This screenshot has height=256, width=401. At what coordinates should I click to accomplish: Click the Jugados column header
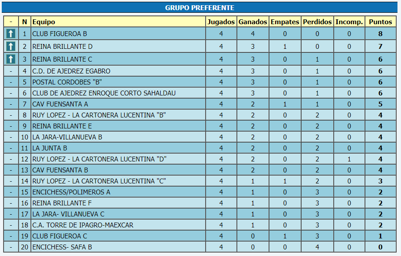click(x=221, y=22)
